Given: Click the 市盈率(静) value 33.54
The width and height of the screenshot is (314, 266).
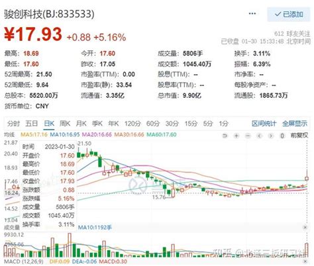Looking at the screenshot, I should click(124, 85).
